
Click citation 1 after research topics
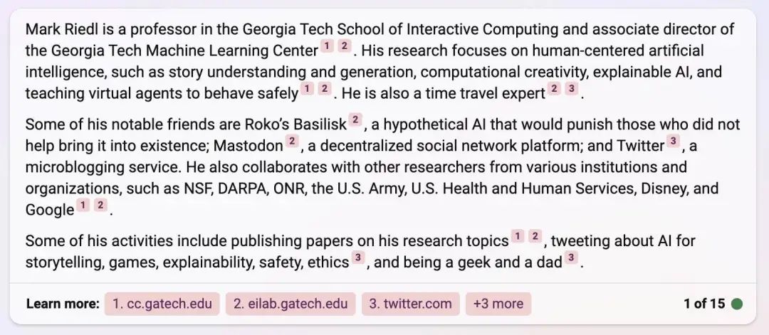point(518,237)
